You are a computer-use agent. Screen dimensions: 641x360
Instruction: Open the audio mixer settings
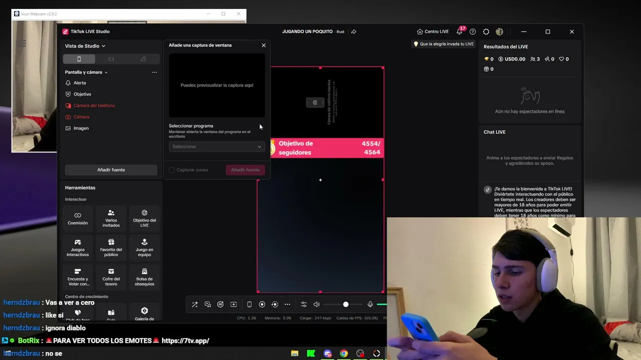click(303, 304)
